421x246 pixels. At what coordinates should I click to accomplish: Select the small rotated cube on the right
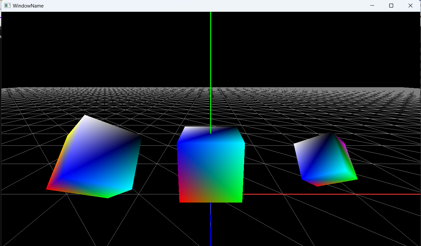[x=326, y=160]
